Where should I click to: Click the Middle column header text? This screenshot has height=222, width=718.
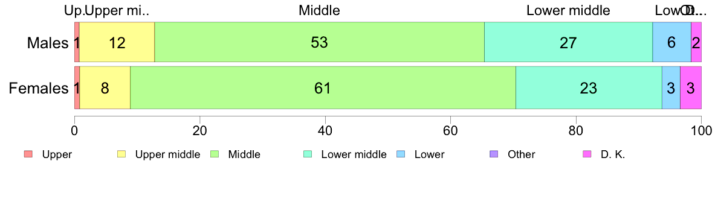(319, 10)
